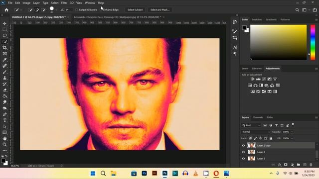
Task: Select the Lasso tool
Action: tap(4, 35)
